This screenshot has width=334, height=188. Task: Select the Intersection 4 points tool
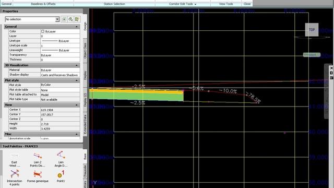coord(14,178)
